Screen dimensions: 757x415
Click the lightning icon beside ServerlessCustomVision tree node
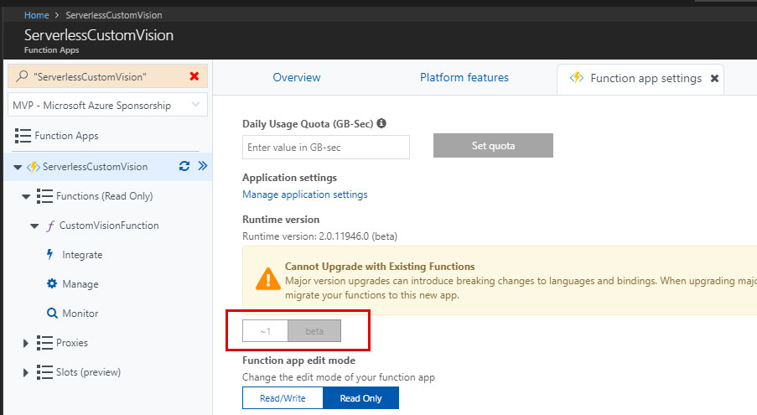click(34, 167)
